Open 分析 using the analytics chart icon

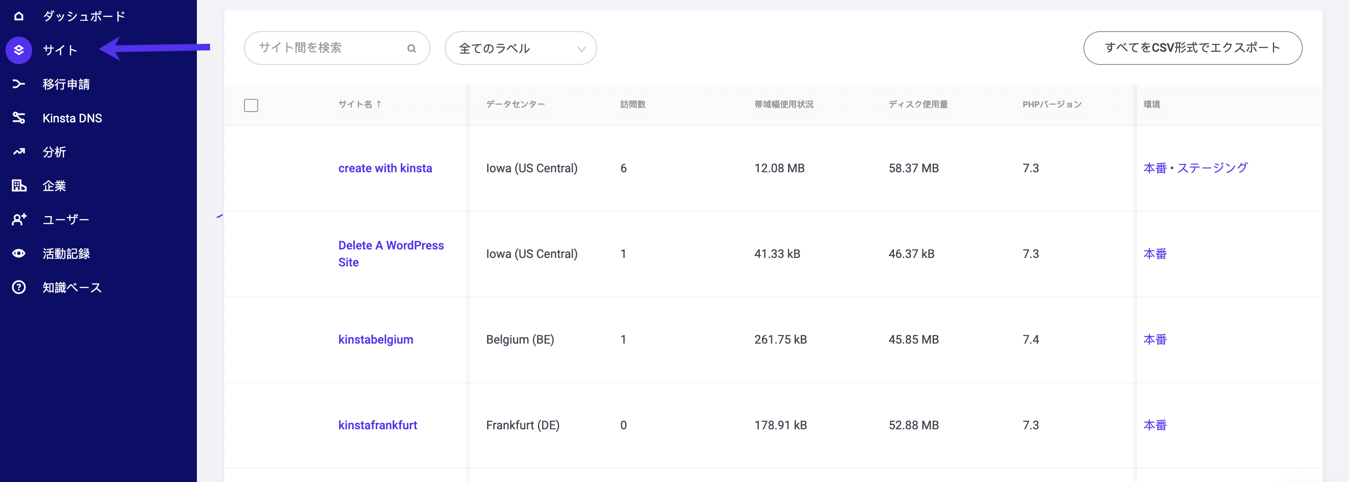click(x=18, y=152)
